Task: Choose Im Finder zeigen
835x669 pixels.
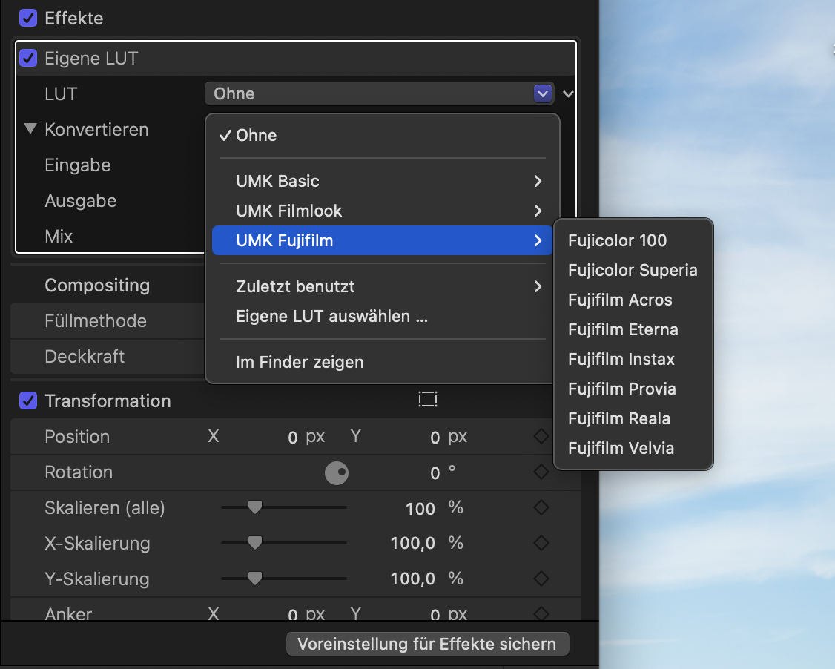Action: [382, 362]
